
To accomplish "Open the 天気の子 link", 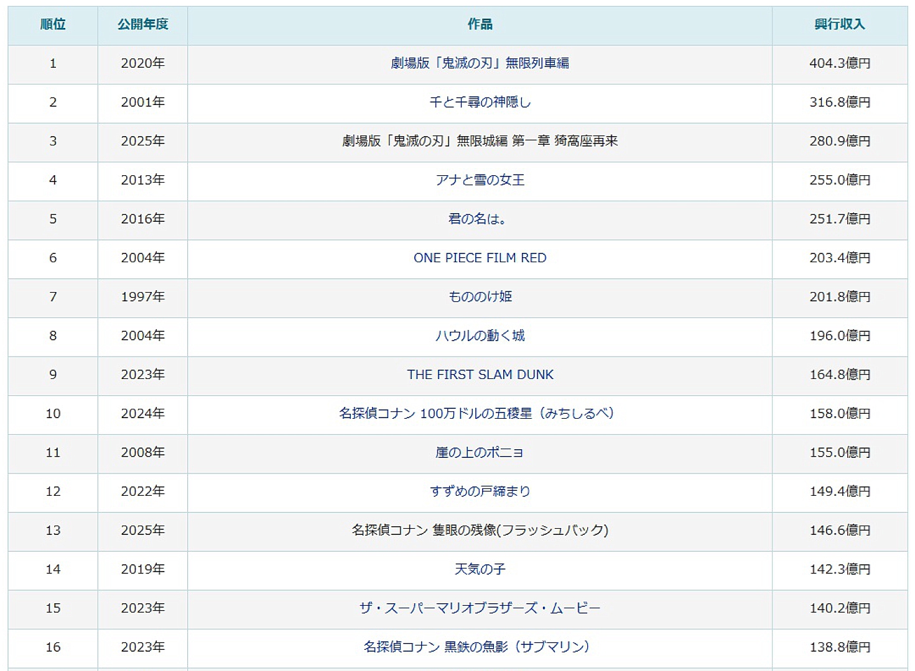I will click(480, 569).
